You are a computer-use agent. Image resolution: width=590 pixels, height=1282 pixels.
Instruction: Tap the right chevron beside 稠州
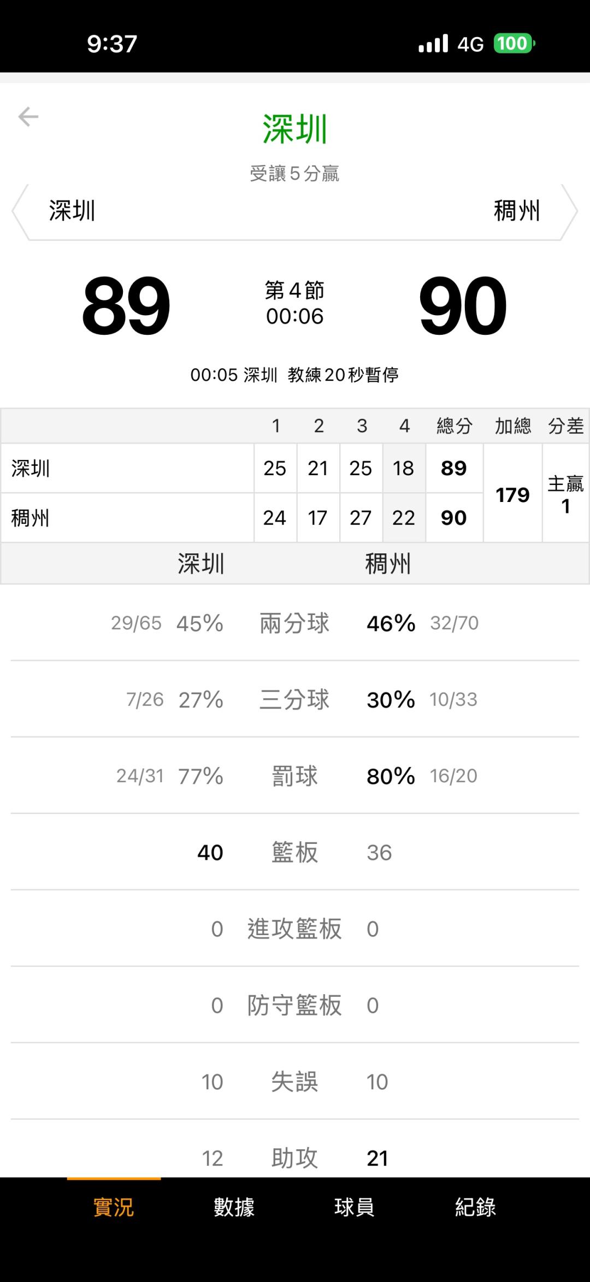pyautogui.click(x=569, y=211)
